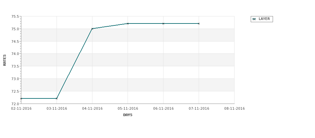Click the DAYS axis title
The width and height of the screenshot is (315, 138).
[128, 115]
